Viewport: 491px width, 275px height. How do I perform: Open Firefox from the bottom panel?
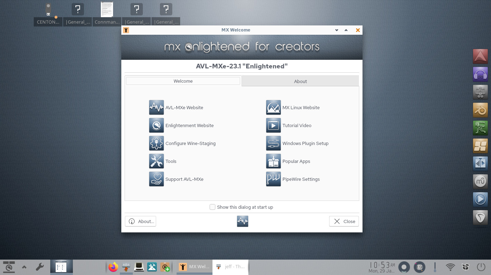pyautogui.click(x=113, y=267)
